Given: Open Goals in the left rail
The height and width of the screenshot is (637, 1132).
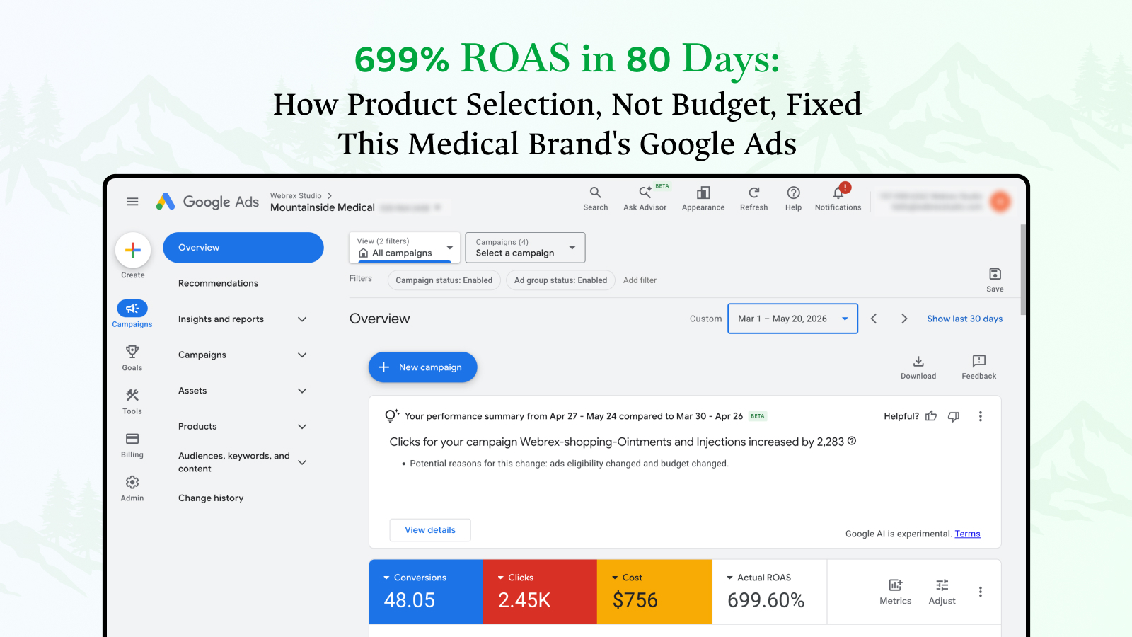Looking at the screenshot, I should point(132,358).
